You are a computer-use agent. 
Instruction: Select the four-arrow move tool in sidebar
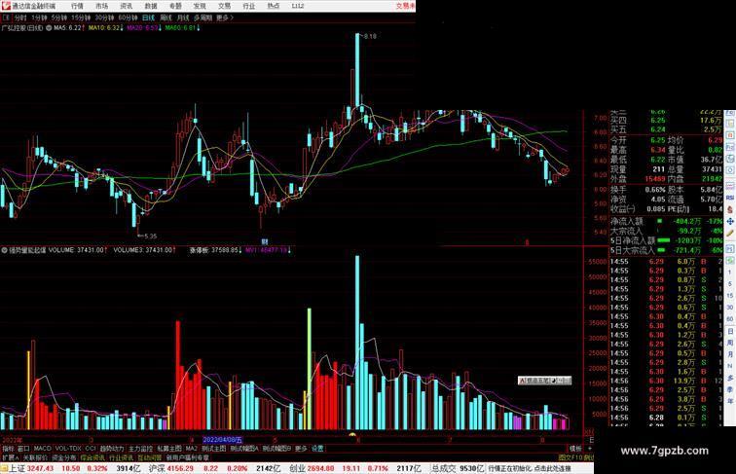pos(730,221)
